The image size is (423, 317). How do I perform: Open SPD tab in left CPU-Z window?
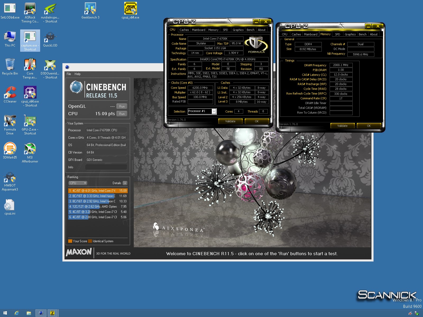click(225, 30)
